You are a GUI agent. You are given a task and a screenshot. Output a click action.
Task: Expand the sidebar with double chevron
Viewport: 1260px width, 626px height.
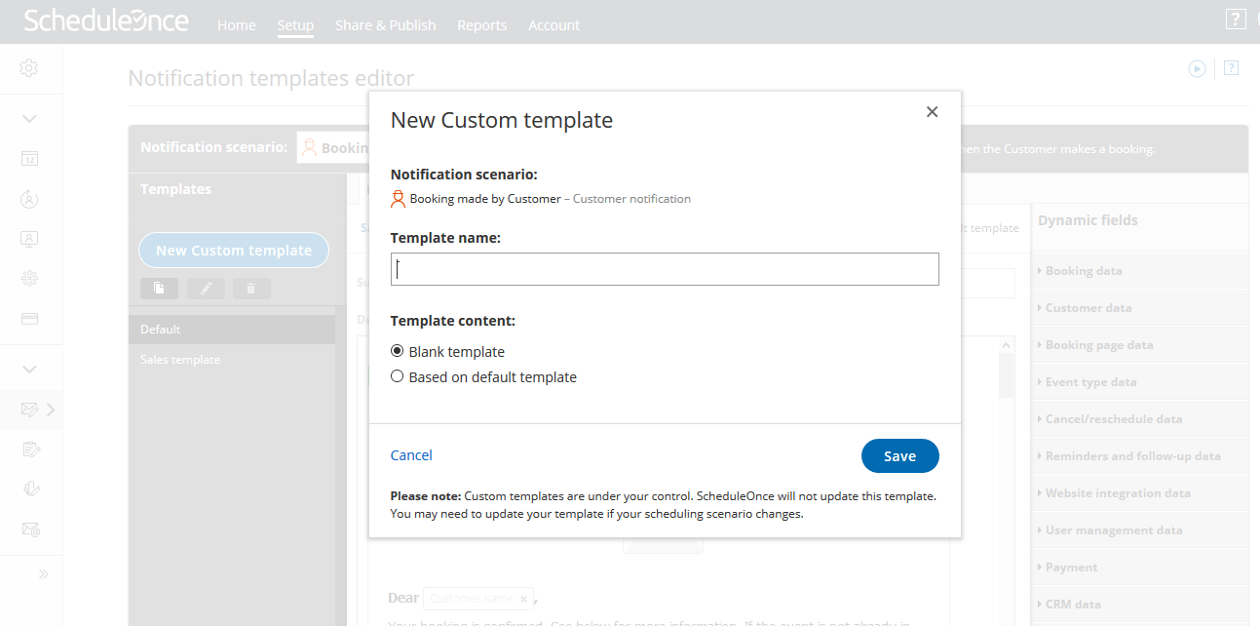pos(44,574)
